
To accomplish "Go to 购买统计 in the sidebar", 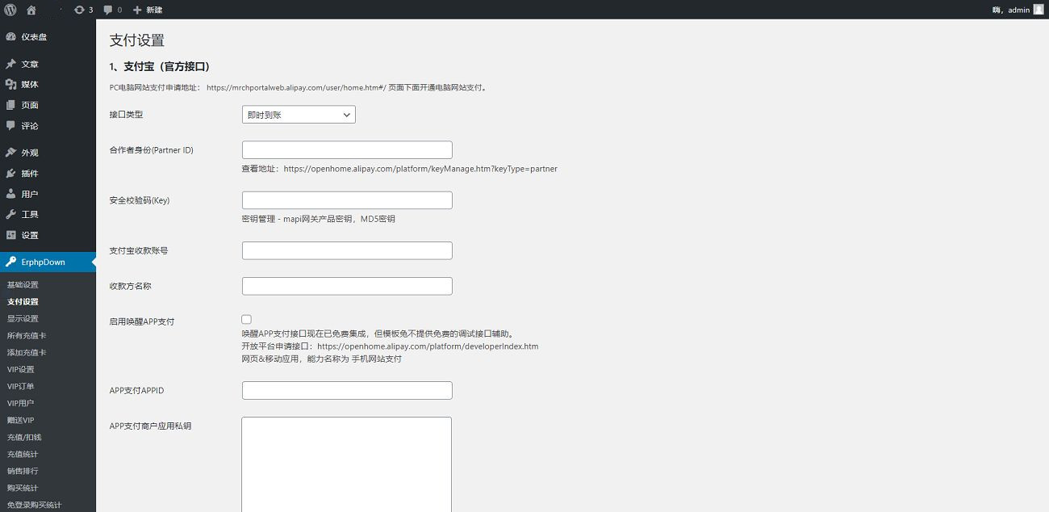I will [23, 489].
